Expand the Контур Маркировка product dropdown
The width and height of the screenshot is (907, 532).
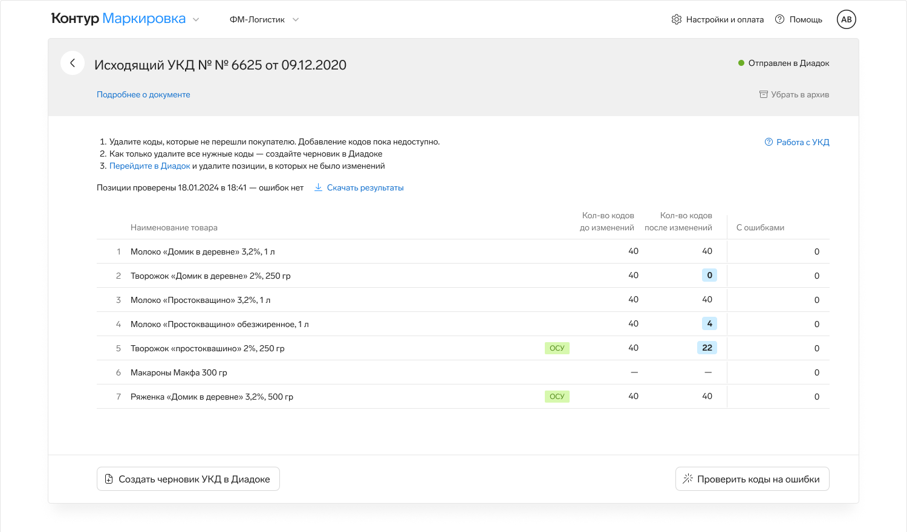(x=196, y=19)
